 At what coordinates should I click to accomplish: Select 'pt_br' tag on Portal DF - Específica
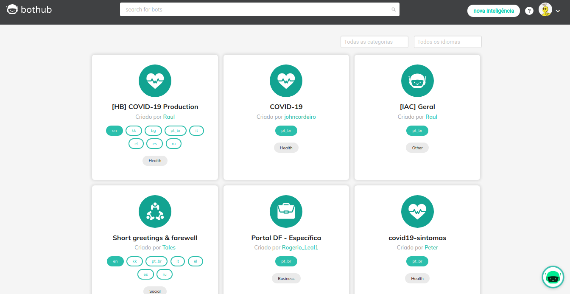286,261
